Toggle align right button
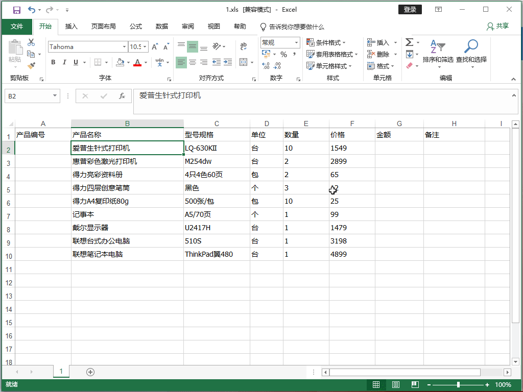 [204, 62]
